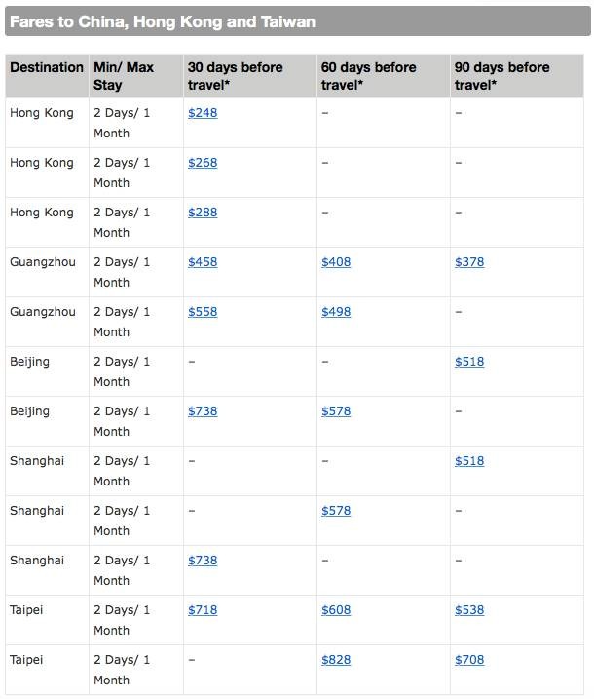
Task: Click the Destination column header
Action: tap(47, 67)
